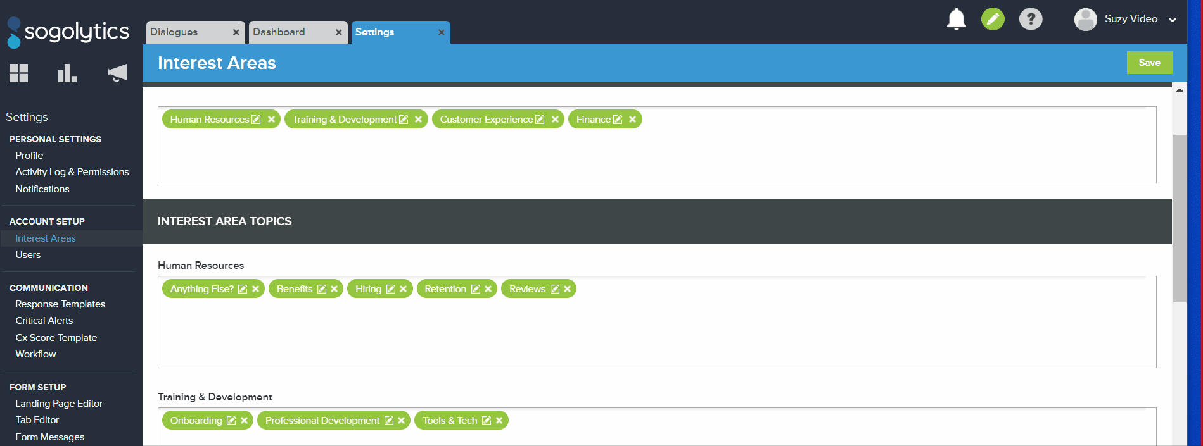Click the scrollbar up arrow

[1180, 90]
